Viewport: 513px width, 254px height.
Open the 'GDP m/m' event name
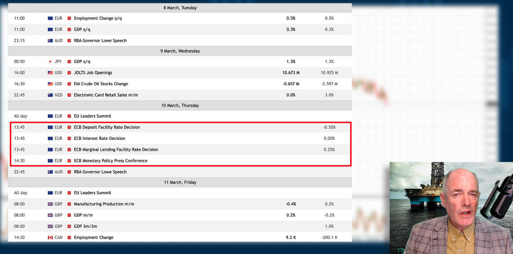(83, 215)
